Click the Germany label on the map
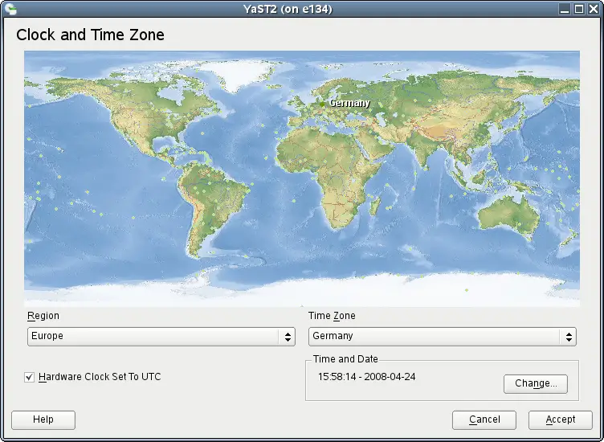 tap(349, 103)
